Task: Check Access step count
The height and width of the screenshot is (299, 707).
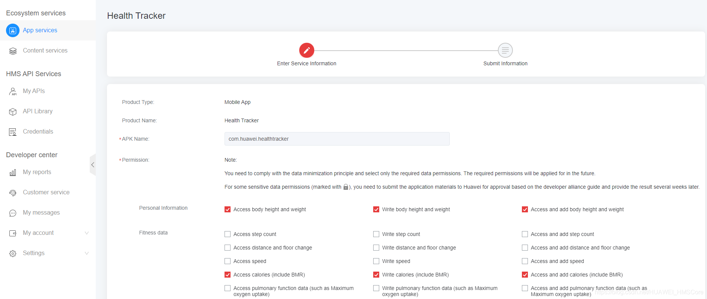Action: pyautogui.click(x=228, y=234)
